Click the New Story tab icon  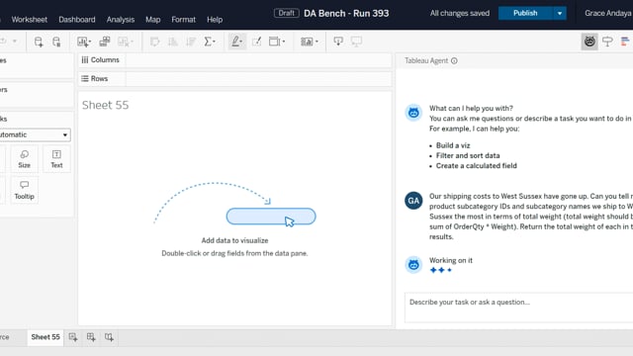coord(109,337)
